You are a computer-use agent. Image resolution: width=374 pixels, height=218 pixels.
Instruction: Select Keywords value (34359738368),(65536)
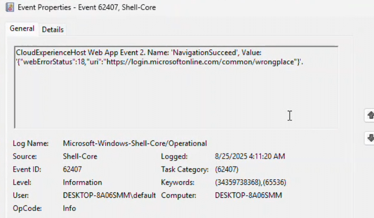point(251,182)
